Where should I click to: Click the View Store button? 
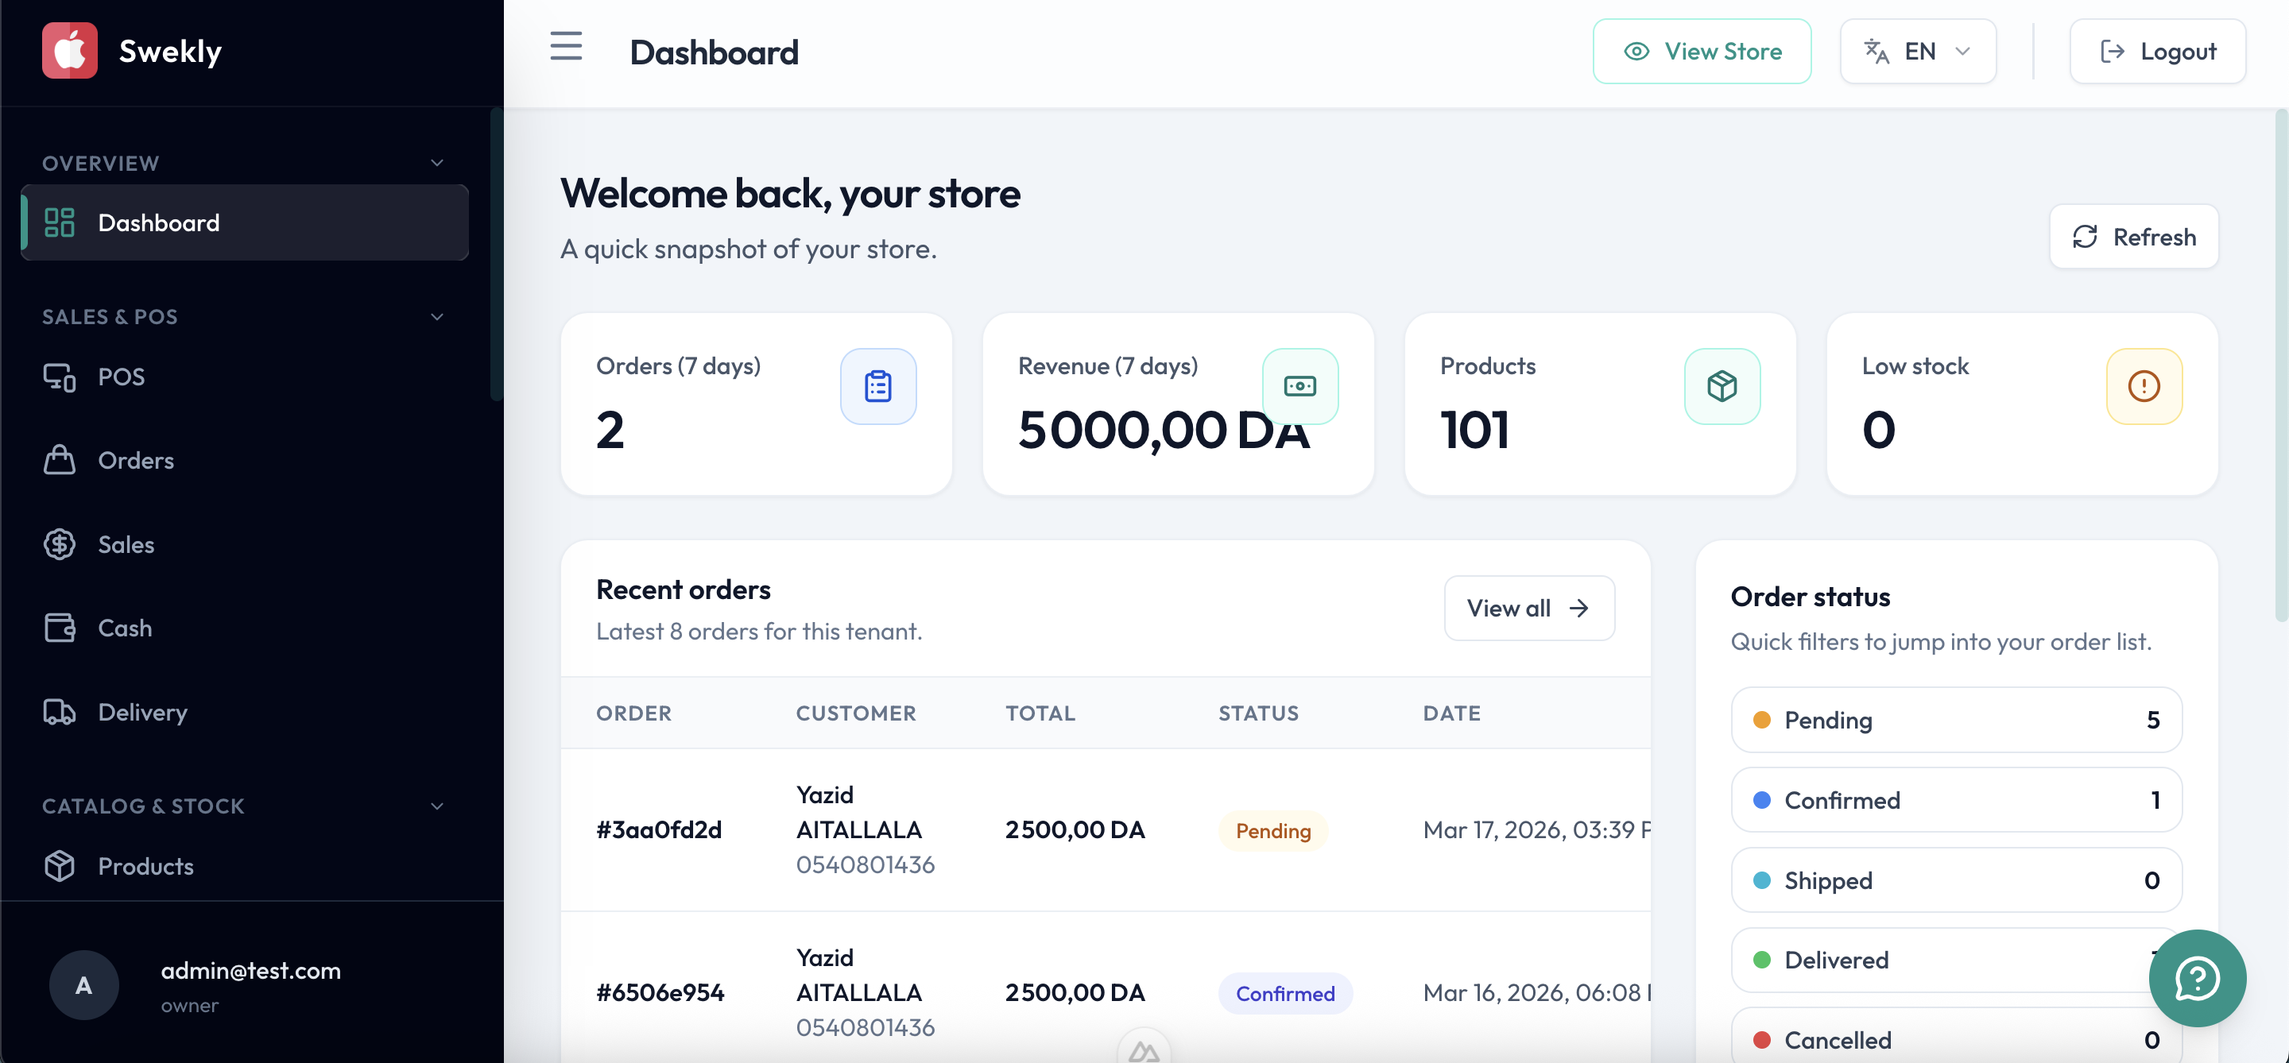coord(1702,51)
